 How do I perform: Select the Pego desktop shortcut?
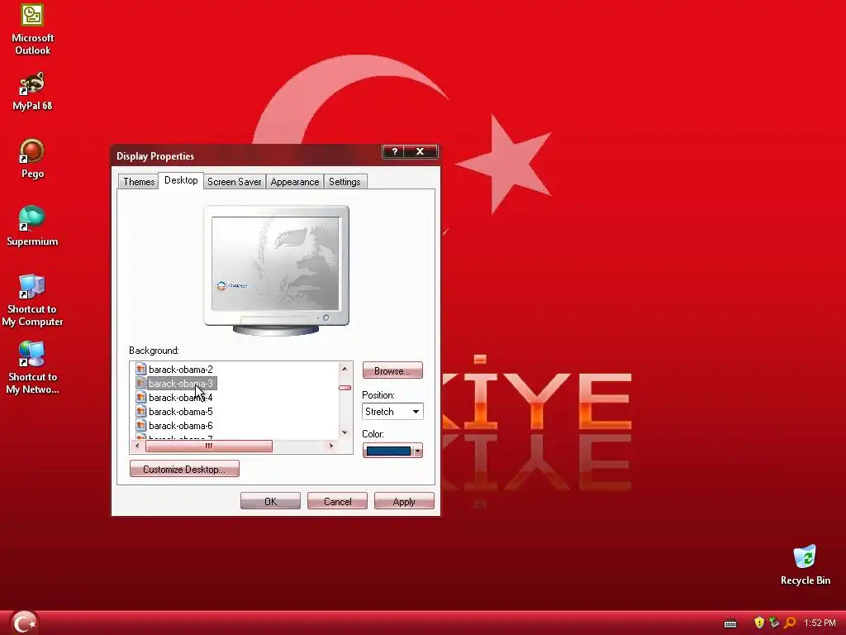click(32, 159)
